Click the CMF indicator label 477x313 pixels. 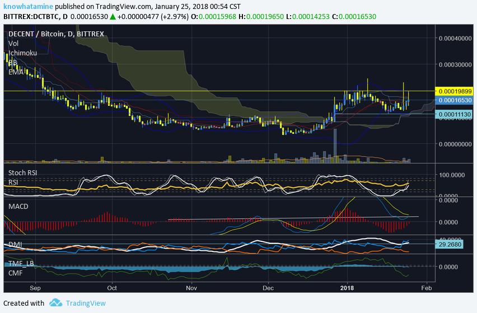(16, 273)
